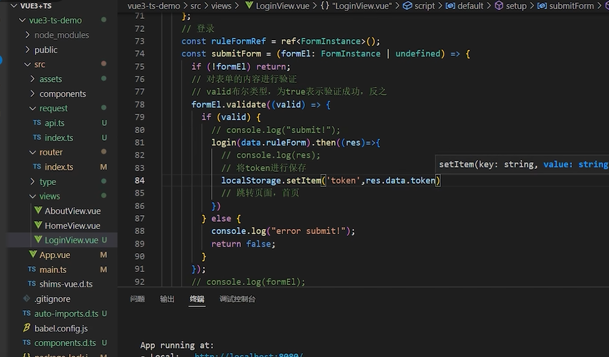The height and width of the screenshot is (357, 609).
Task: Open .gitignore file
Action: pyautogui.click(x=53, y=299)
